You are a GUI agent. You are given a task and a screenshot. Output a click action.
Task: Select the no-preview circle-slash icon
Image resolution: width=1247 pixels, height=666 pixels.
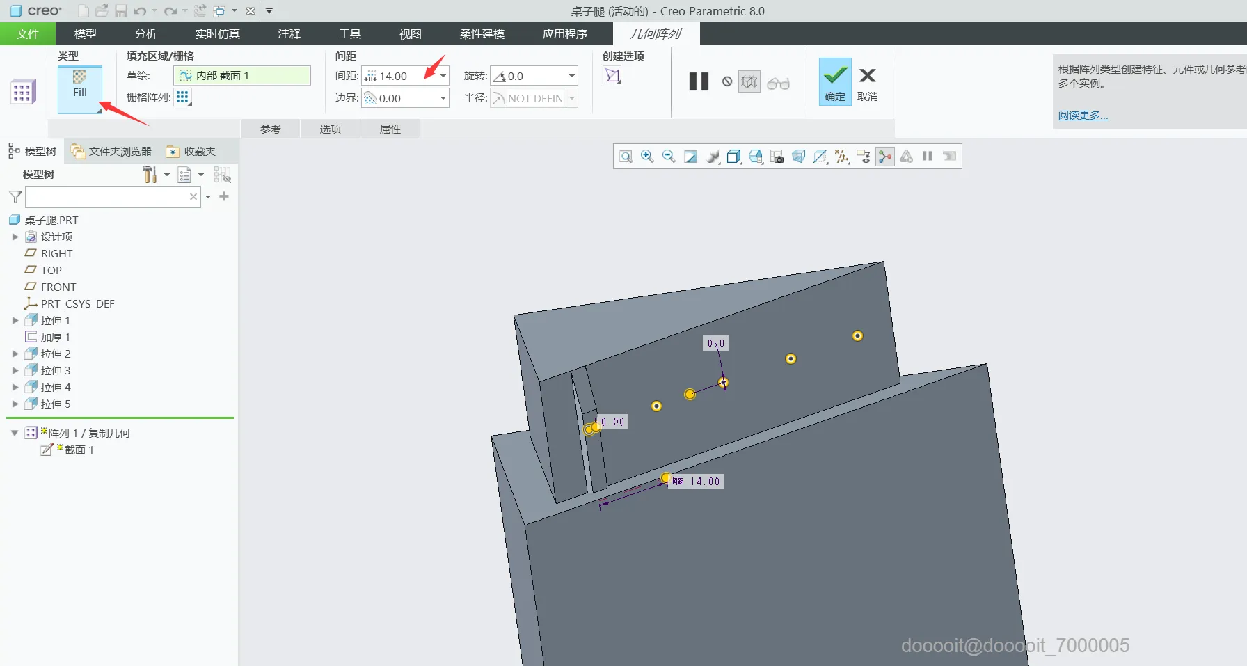pyautogui.click(x=727, y=81)
